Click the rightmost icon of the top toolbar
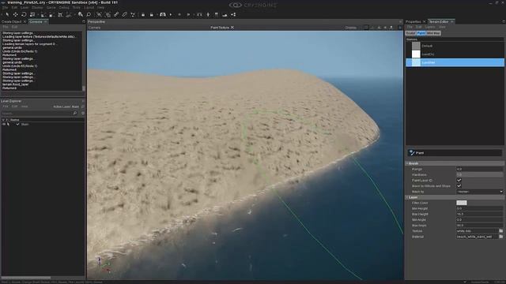This screenshot has width=506, height=284. pyautogui.click(x=233, y=14)
